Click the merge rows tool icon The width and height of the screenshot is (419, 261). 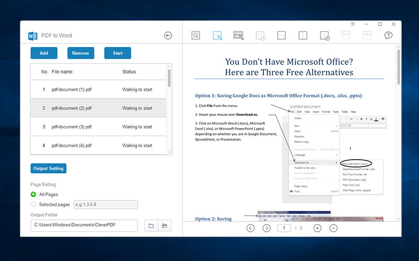tap(346, 35)
